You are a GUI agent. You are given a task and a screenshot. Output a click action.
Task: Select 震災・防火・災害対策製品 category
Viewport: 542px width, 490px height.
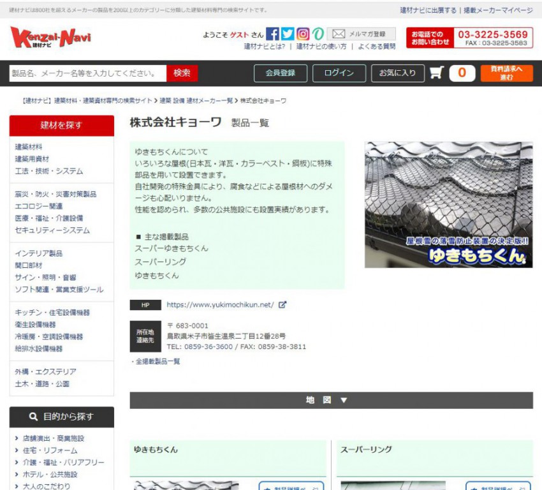pos(55,194)
